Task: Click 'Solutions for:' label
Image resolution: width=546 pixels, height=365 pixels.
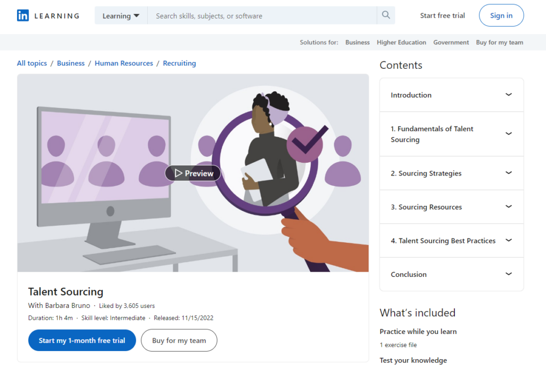Action: [x=319, y=42]
